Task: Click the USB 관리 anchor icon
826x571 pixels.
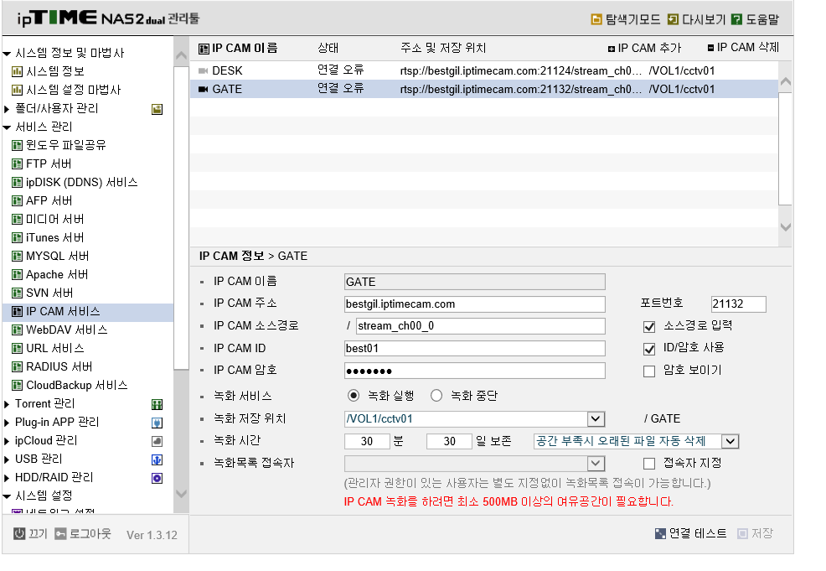Action: pyautogui.click(x=157, y=459)
